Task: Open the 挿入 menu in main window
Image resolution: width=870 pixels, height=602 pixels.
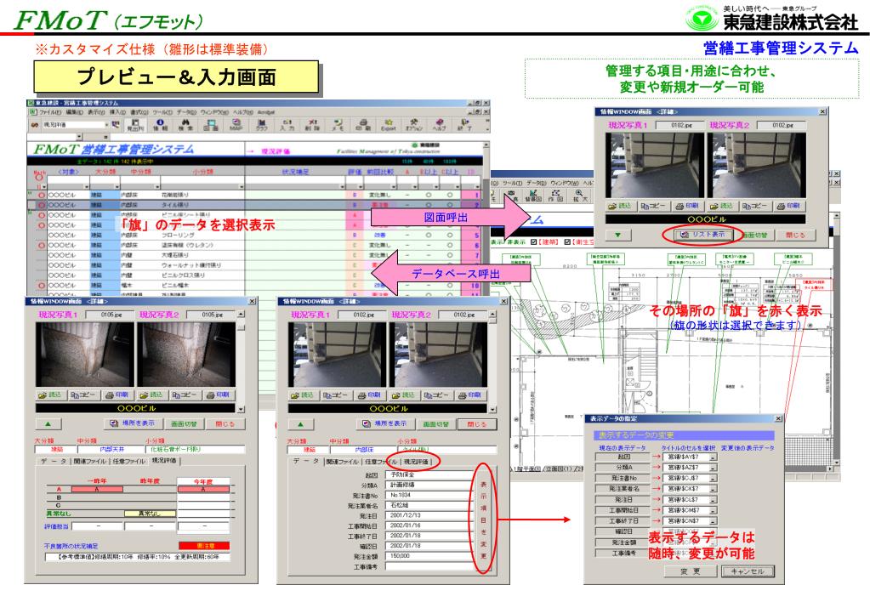Action: 117,112
